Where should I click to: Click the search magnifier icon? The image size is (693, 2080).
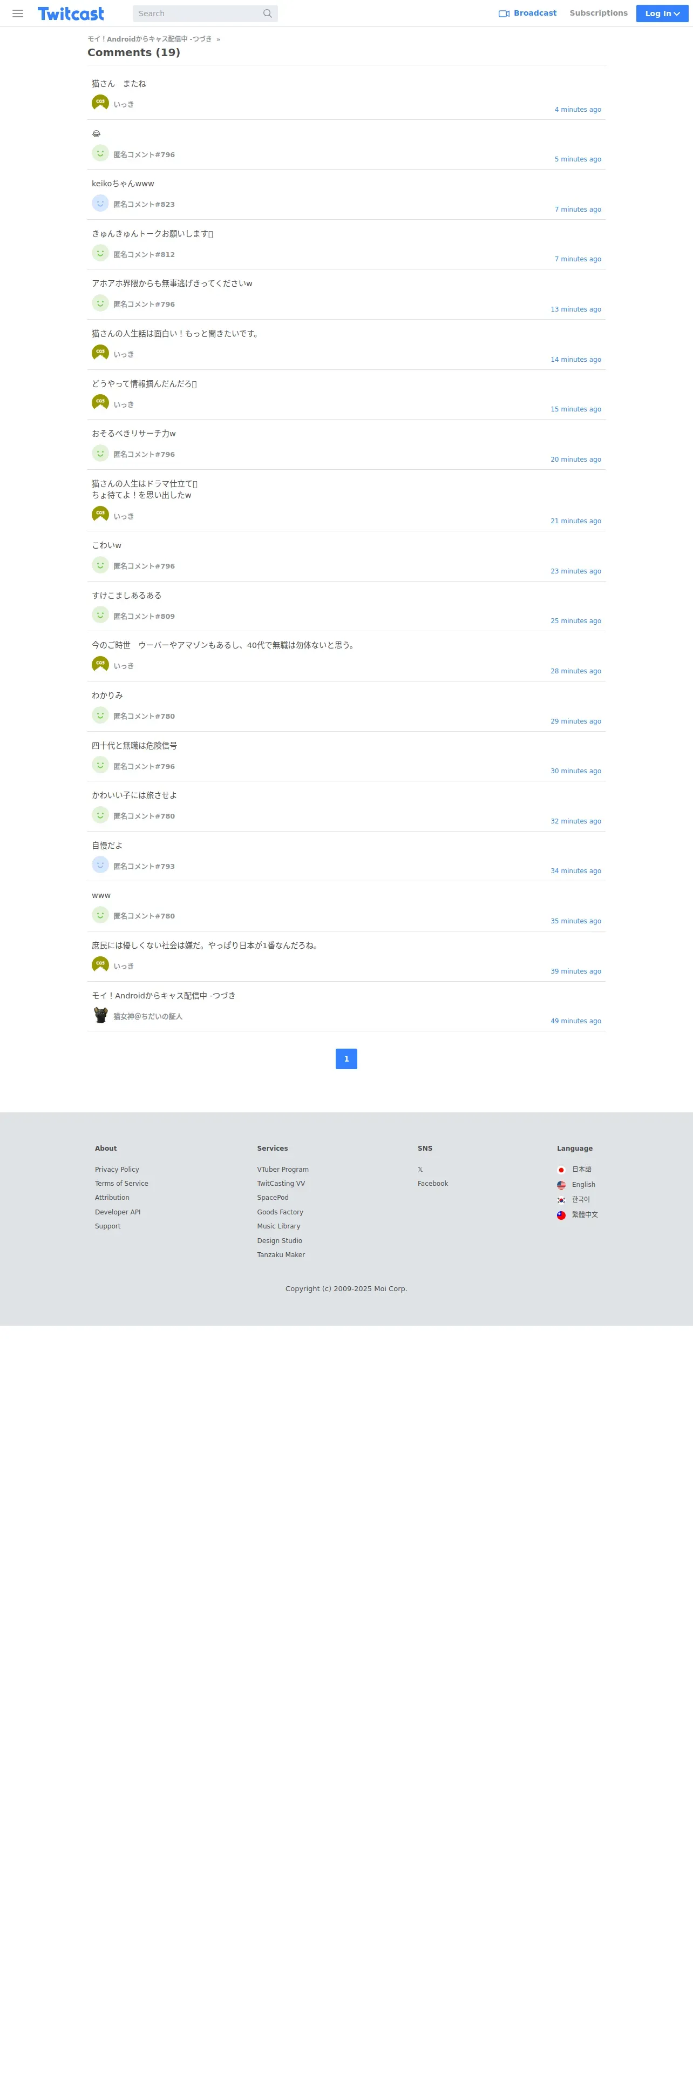[267, 13]
